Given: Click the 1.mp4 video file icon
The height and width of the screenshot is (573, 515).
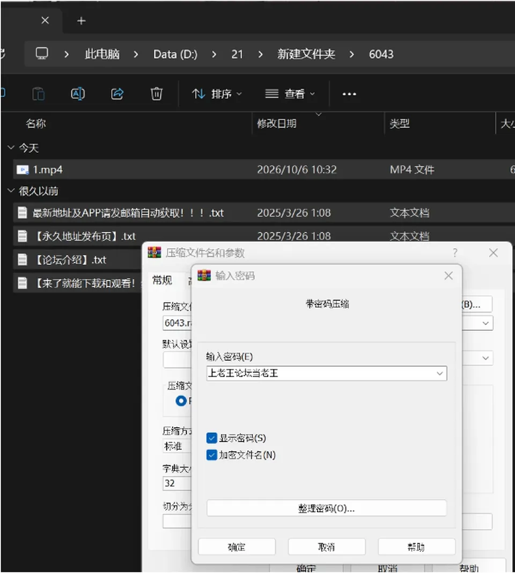Looking at the screenshot, I should coord(23,169).
